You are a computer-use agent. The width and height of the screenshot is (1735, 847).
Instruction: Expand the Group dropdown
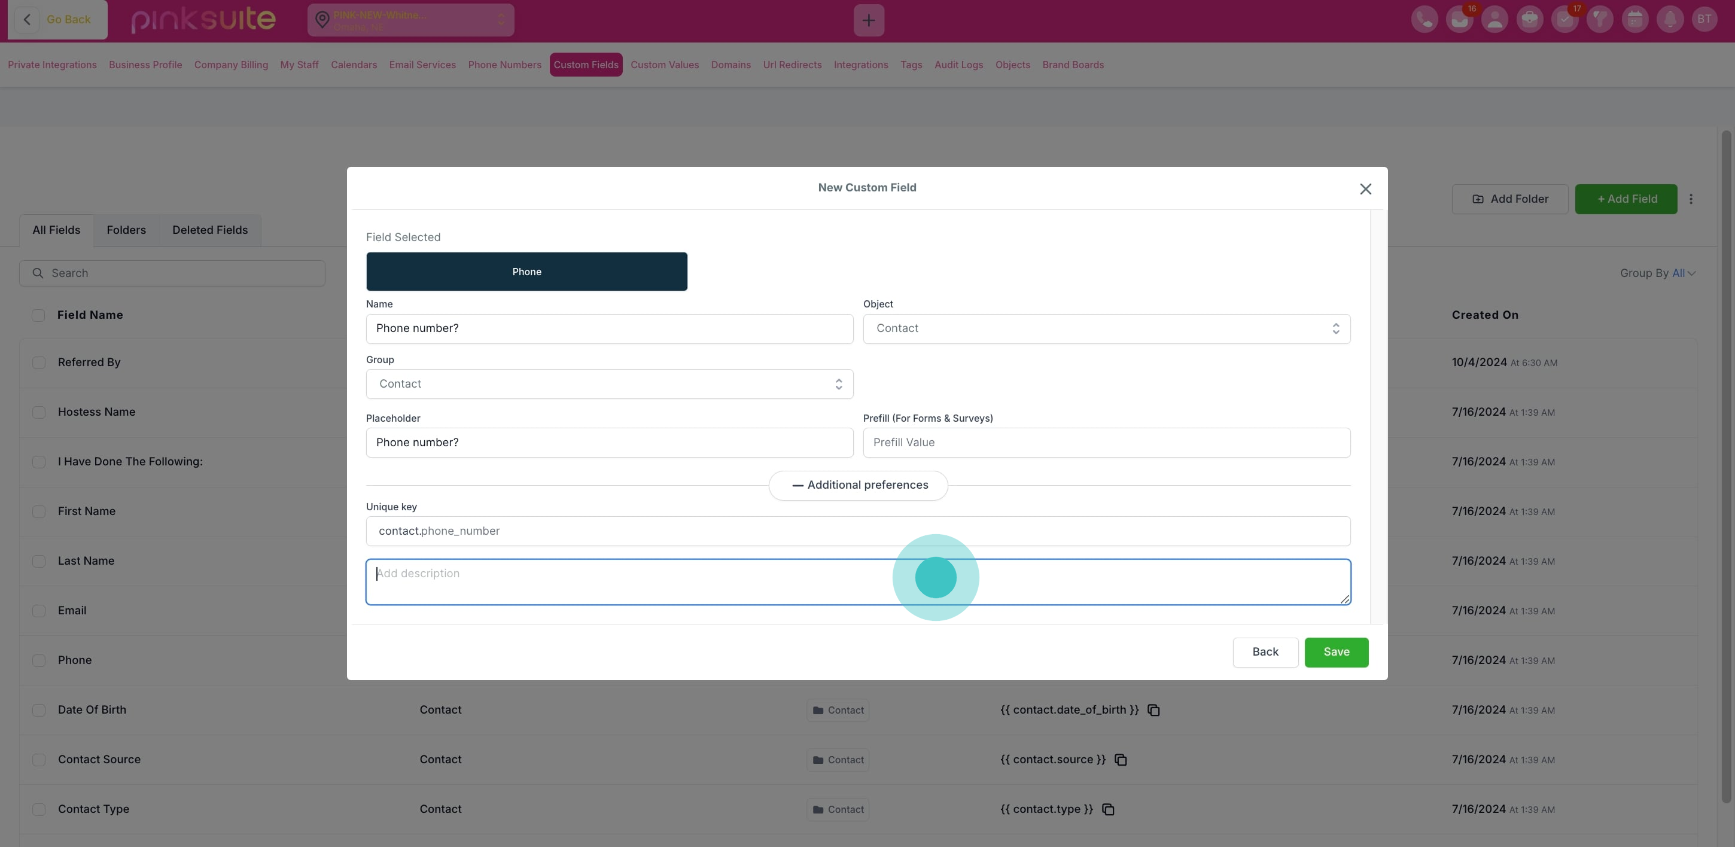pyautogui.click(x=609, y=384)
